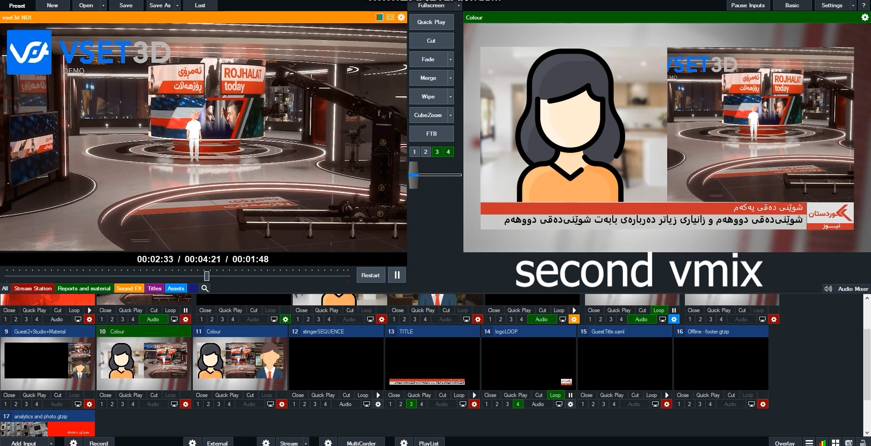Click the list view icon beside Overlay
Viewport: 871px width, 446px height.
click(809, 443)
